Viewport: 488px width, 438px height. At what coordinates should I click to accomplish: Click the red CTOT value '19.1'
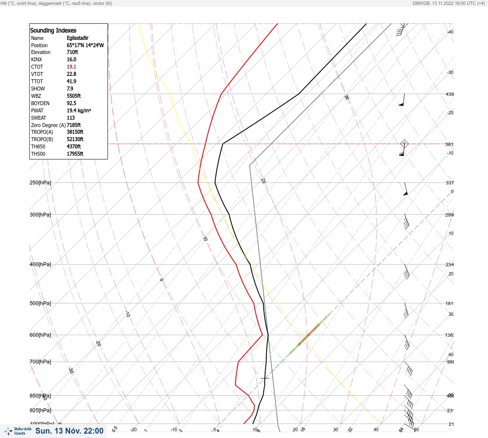[71, 67]
